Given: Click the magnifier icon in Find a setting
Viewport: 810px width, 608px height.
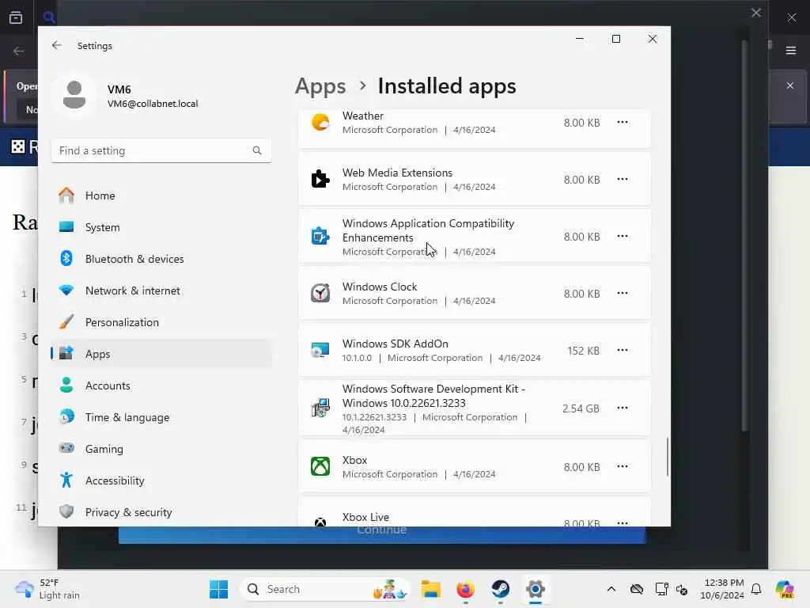Looking at the screenshot, I should tap(257, 150).
